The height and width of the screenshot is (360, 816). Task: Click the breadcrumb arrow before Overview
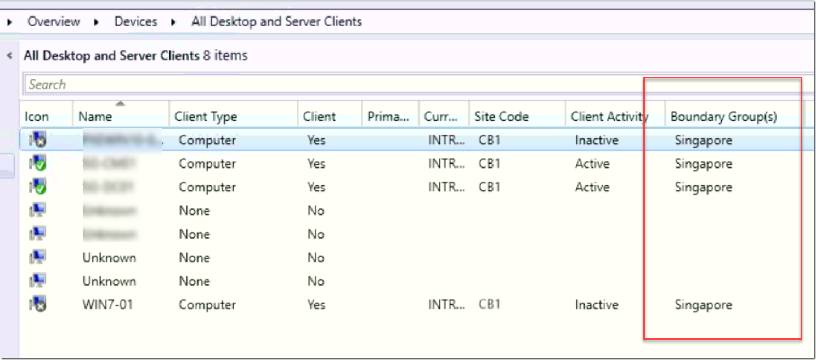10,21
